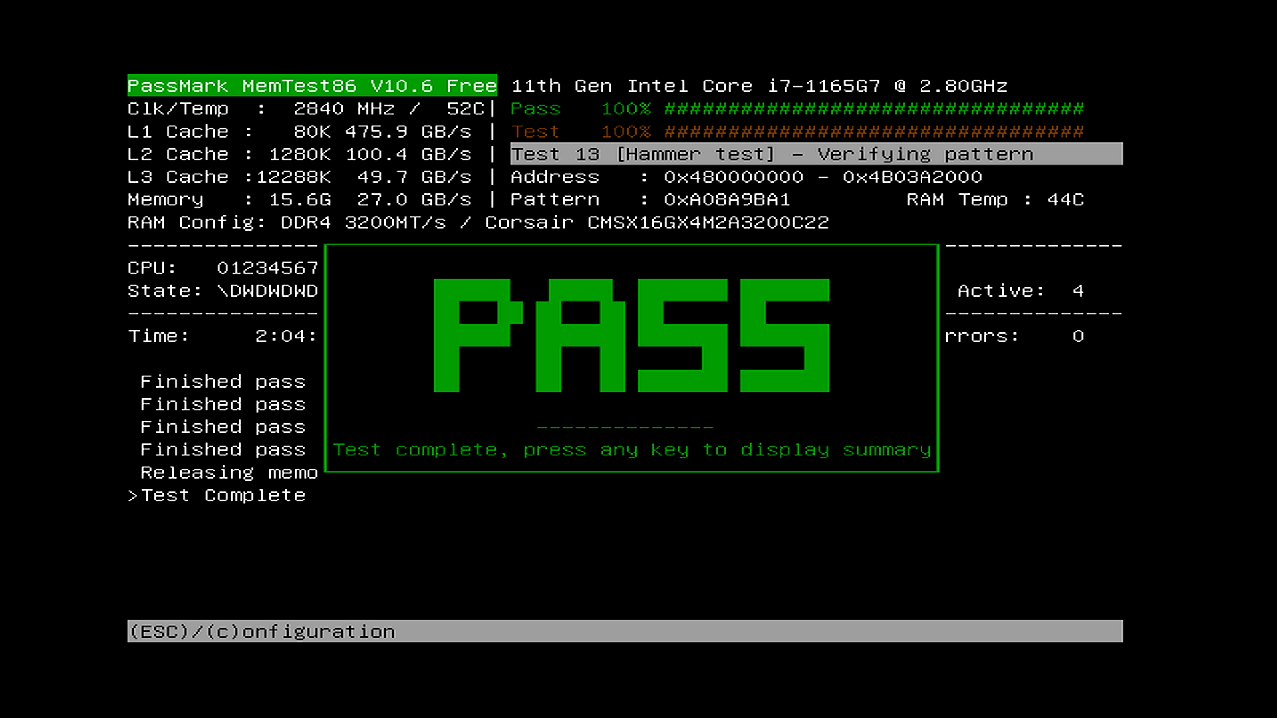Click the Pattern 0xA08A9BA1 value

click(x=726, y=199)
